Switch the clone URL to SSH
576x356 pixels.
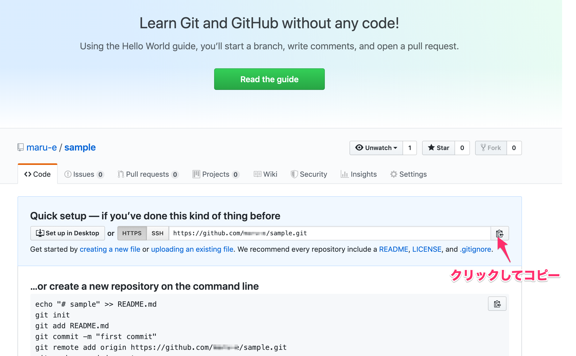(158, 233)
